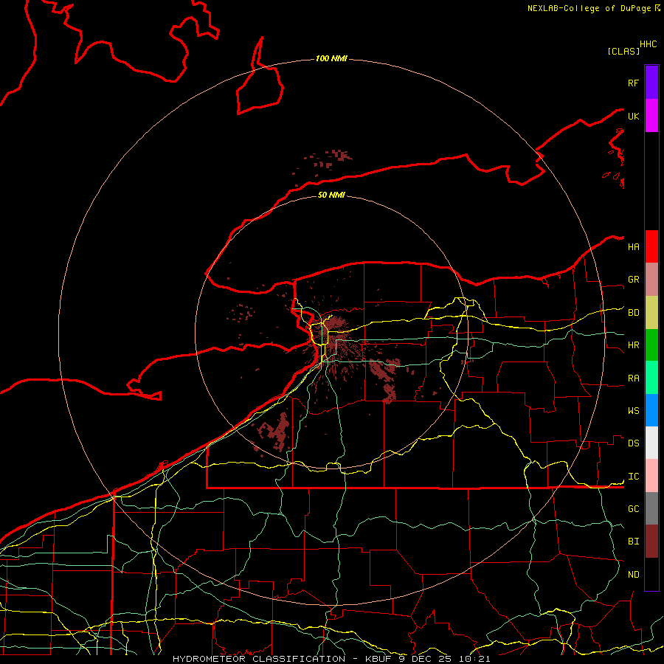The width and height of the screenshot is (664, 664).
Task: Click the HHC product code label
Action: coord(649,44)
